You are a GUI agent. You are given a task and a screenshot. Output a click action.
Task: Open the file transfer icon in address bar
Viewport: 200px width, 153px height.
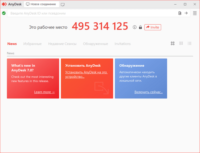(x=180, y=13)
